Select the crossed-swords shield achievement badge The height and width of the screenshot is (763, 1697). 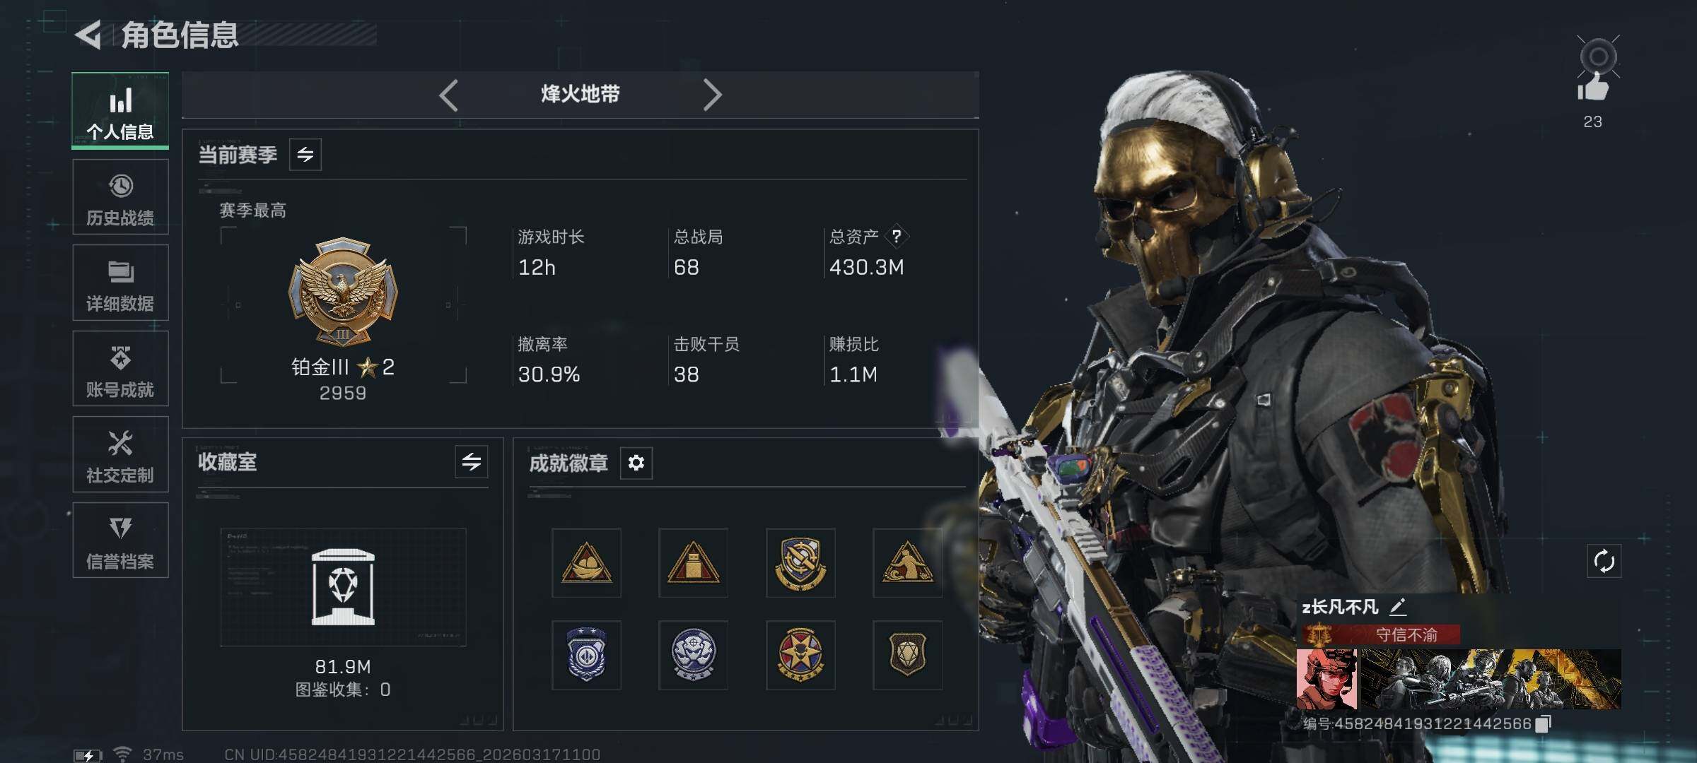[x=800, y=562]
